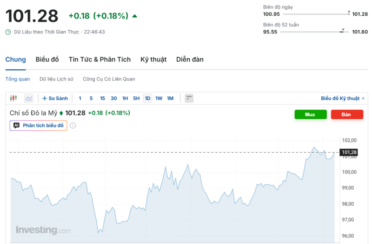
Task: Select the Tổng quan sub-tab
Action: (18, 79)
